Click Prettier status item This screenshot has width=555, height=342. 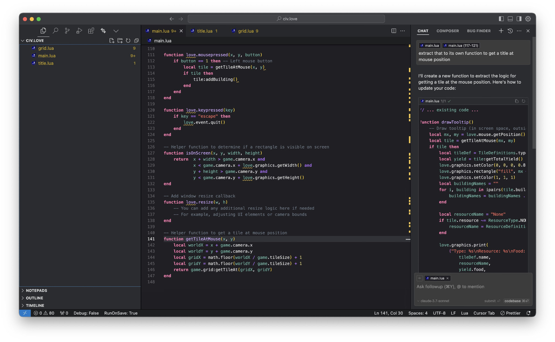pyautogui.click(x=510, y=313)
